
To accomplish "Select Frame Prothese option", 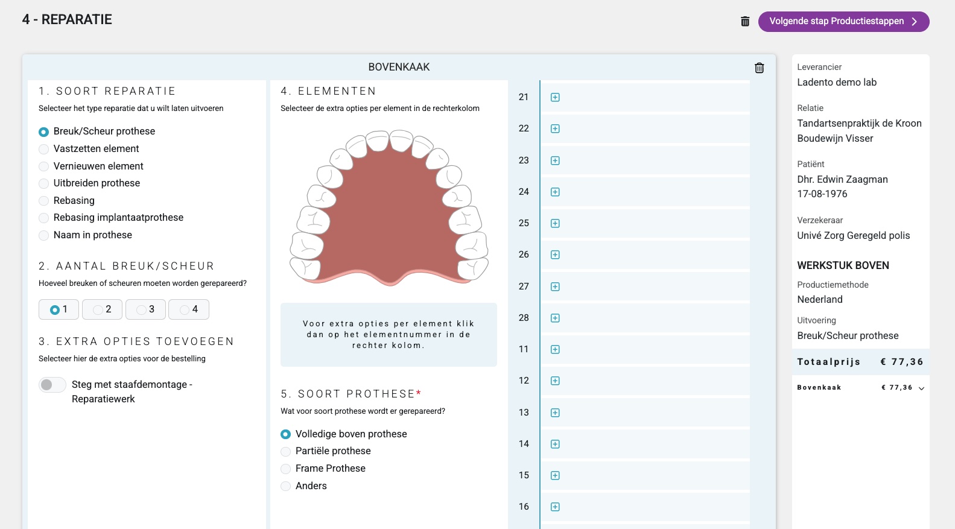I will (x=286, y=469).
